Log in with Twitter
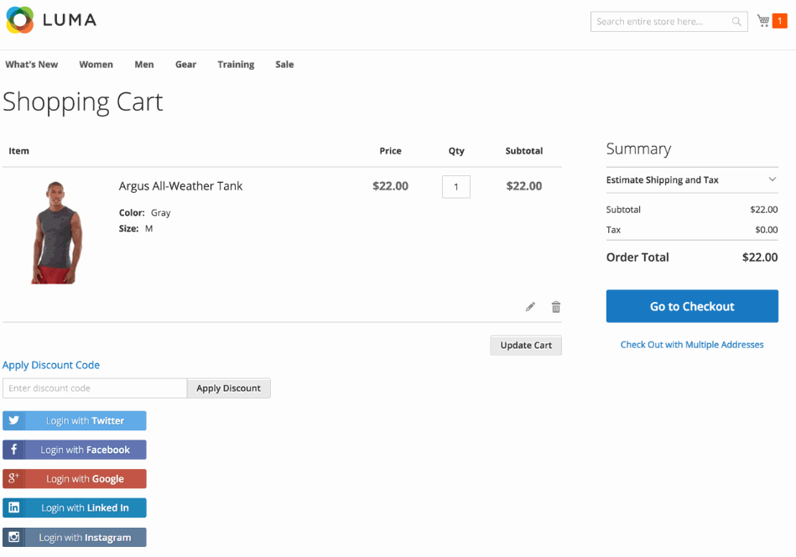The image size is (796, 557). [x=75, y=421]
